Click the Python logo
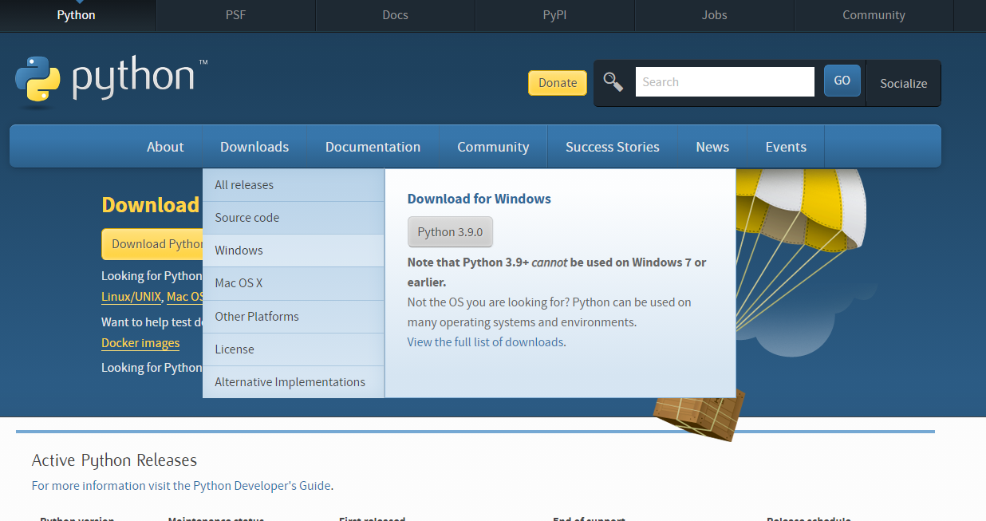 pos(111,81)
